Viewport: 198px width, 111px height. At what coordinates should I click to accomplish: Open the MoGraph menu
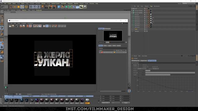63,3
